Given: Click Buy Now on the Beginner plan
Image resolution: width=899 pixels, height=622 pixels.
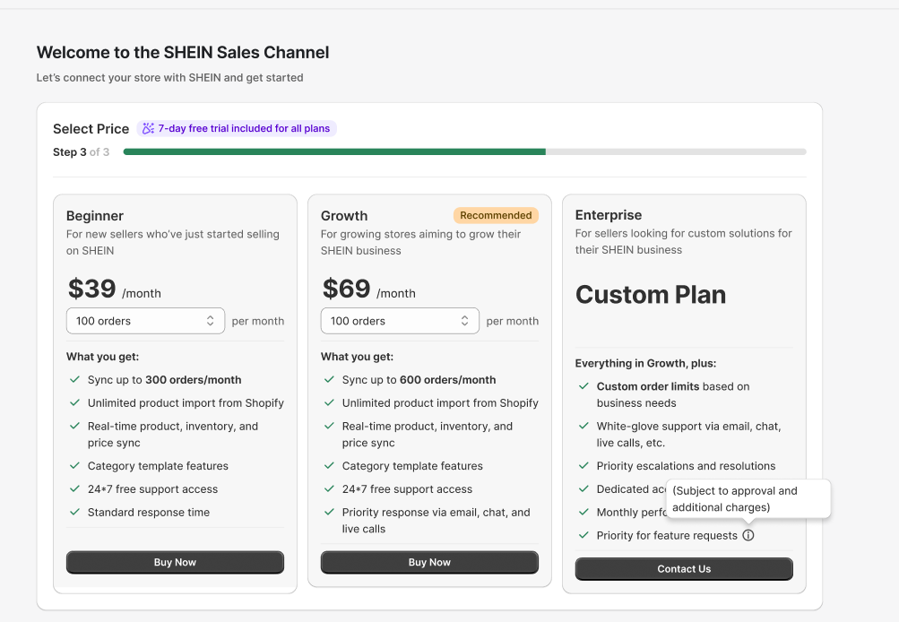Looking at the screenshot, I should click(175, 562).
